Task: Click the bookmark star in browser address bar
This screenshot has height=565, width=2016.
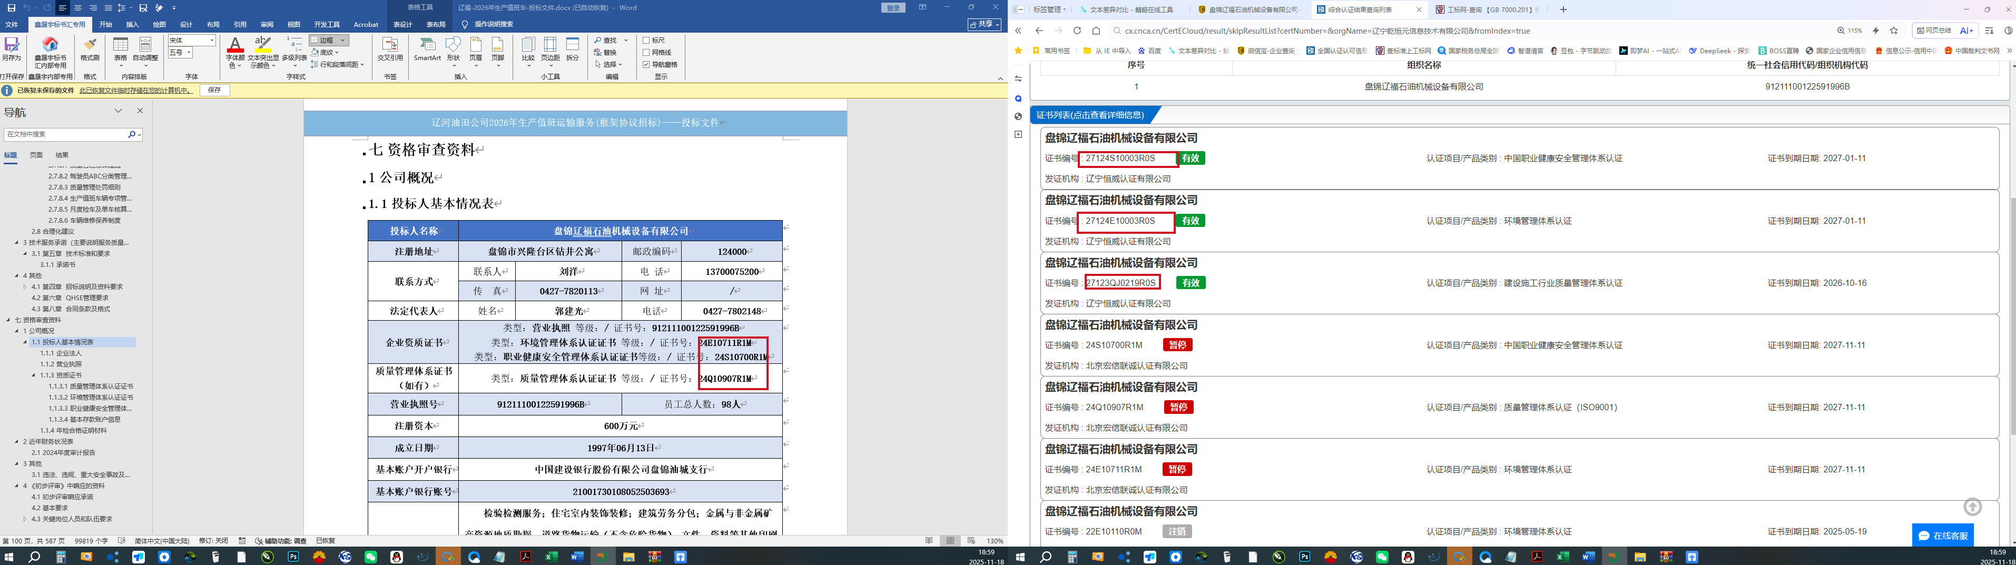Action: click(1894, 31)
